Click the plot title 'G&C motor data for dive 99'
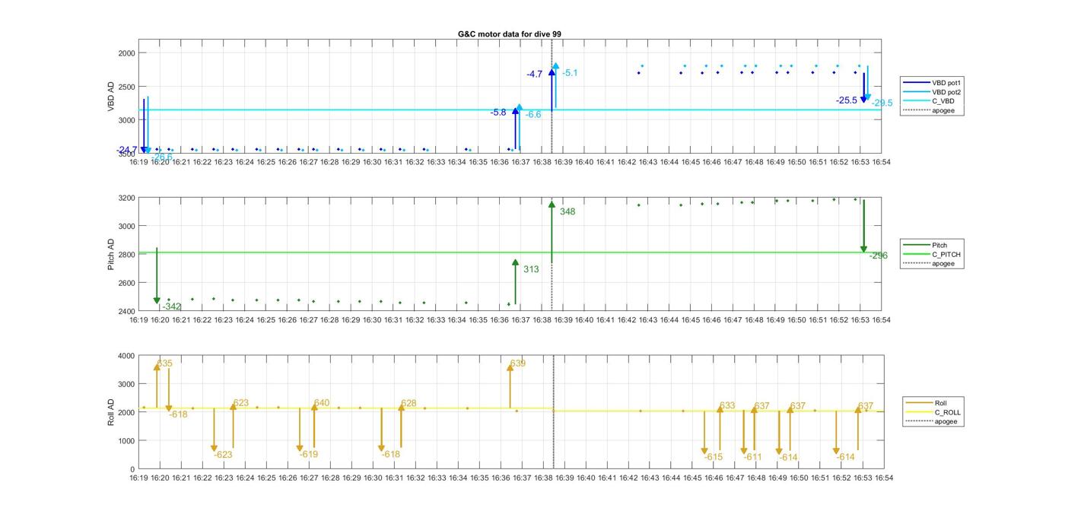 pyautogui.click(x=510, y=34)
